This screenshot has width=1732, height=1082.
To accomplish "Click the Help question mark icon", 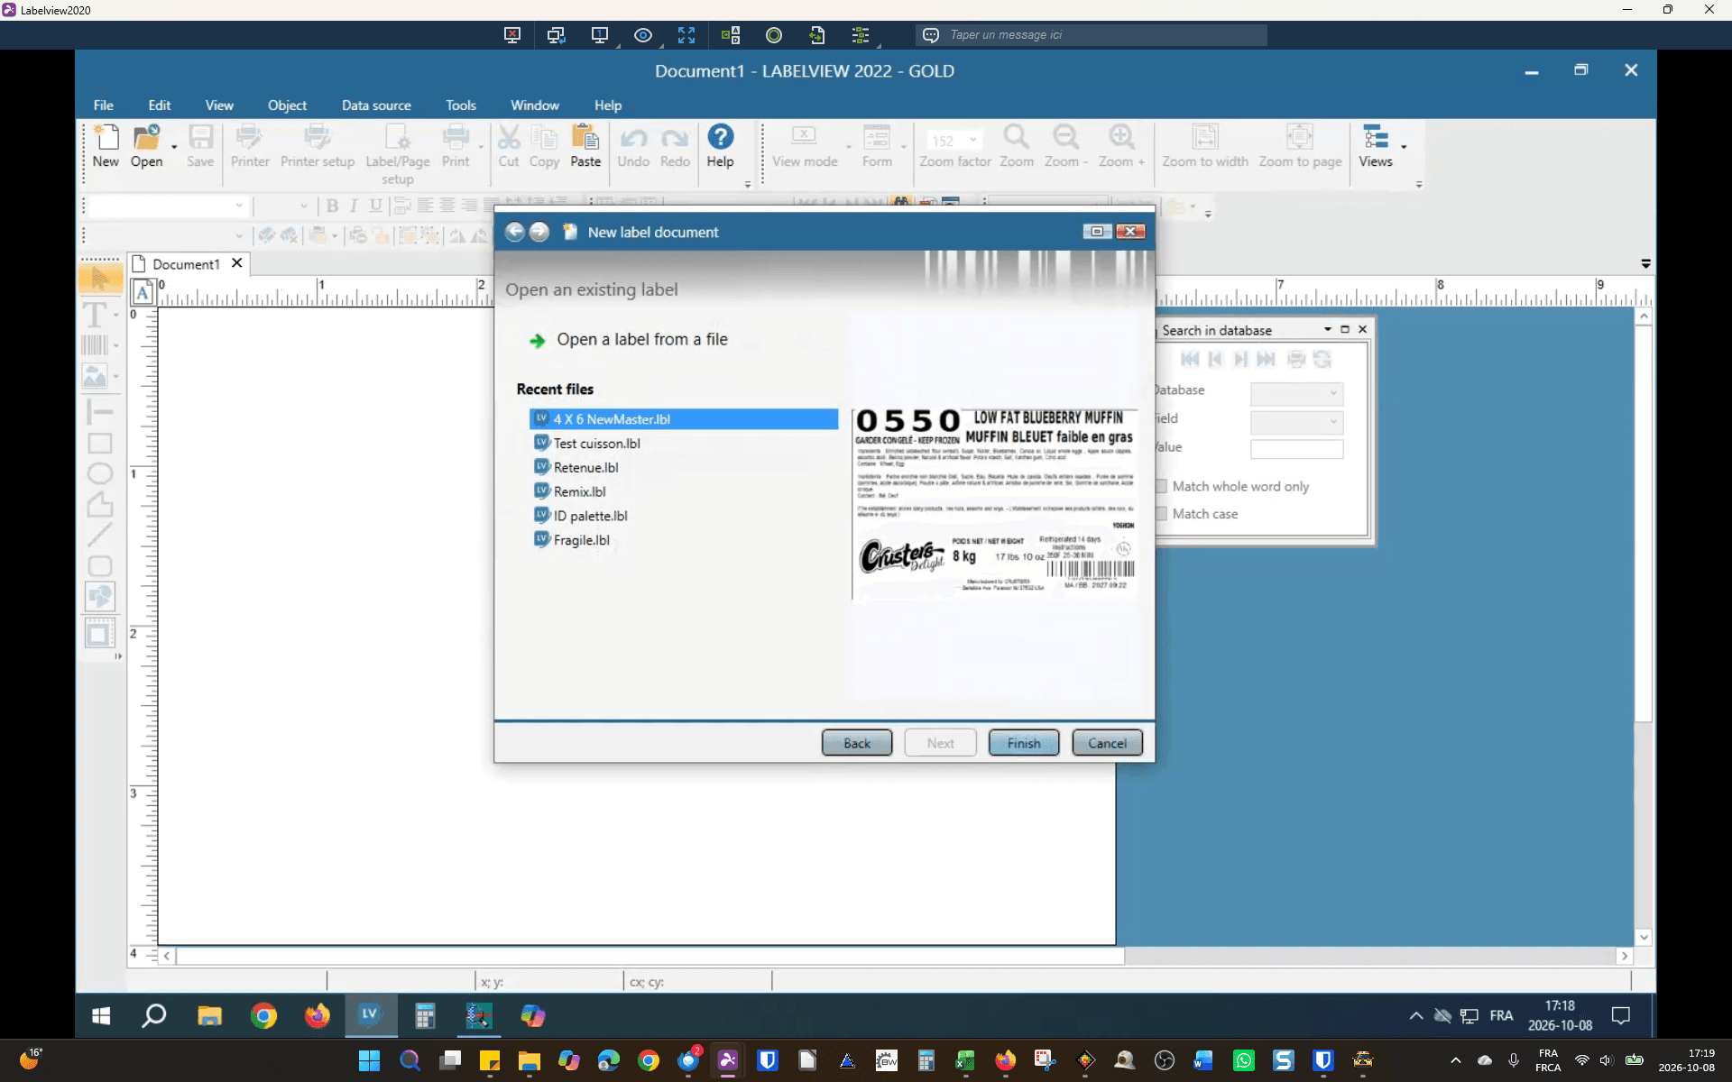I will coord(720,136).
